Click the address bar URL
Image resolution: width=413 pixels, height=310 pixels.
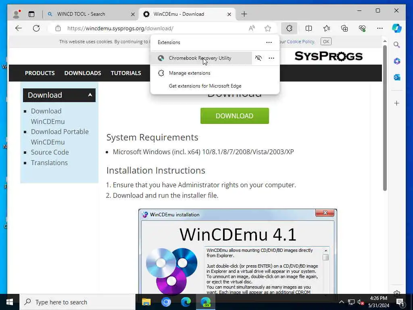tap(120, 29)
